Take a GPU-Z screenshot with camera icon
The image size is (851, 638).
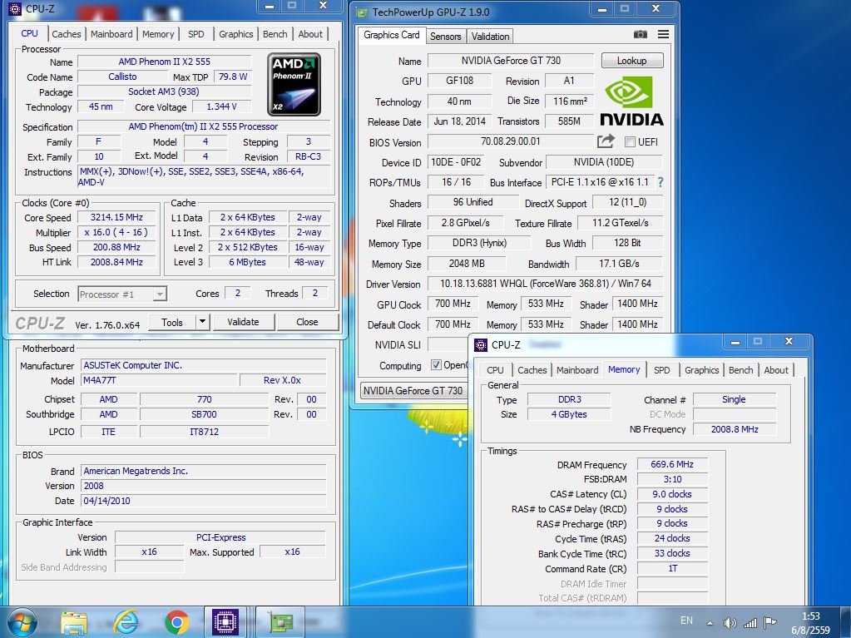tap(640, 35)
